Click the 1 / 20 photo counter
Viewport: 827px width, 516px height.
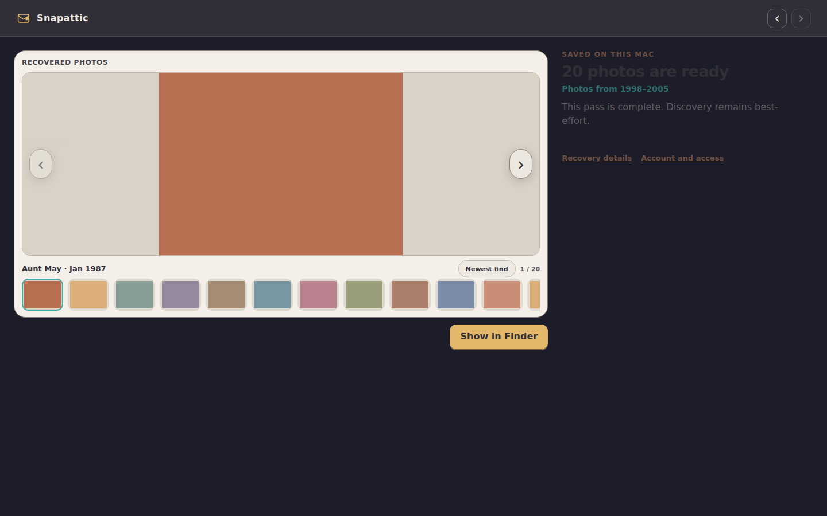tap(530, 269)
